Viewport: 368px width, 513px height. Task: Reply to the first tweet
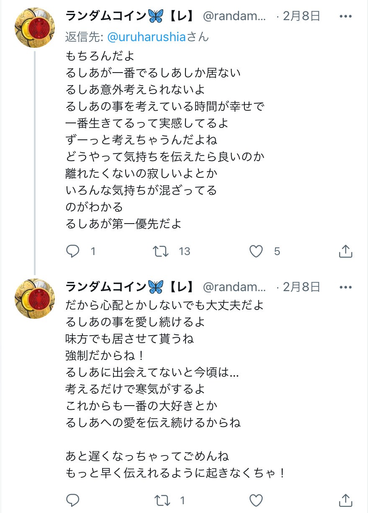pyautogui.click(x=73, y=251)
